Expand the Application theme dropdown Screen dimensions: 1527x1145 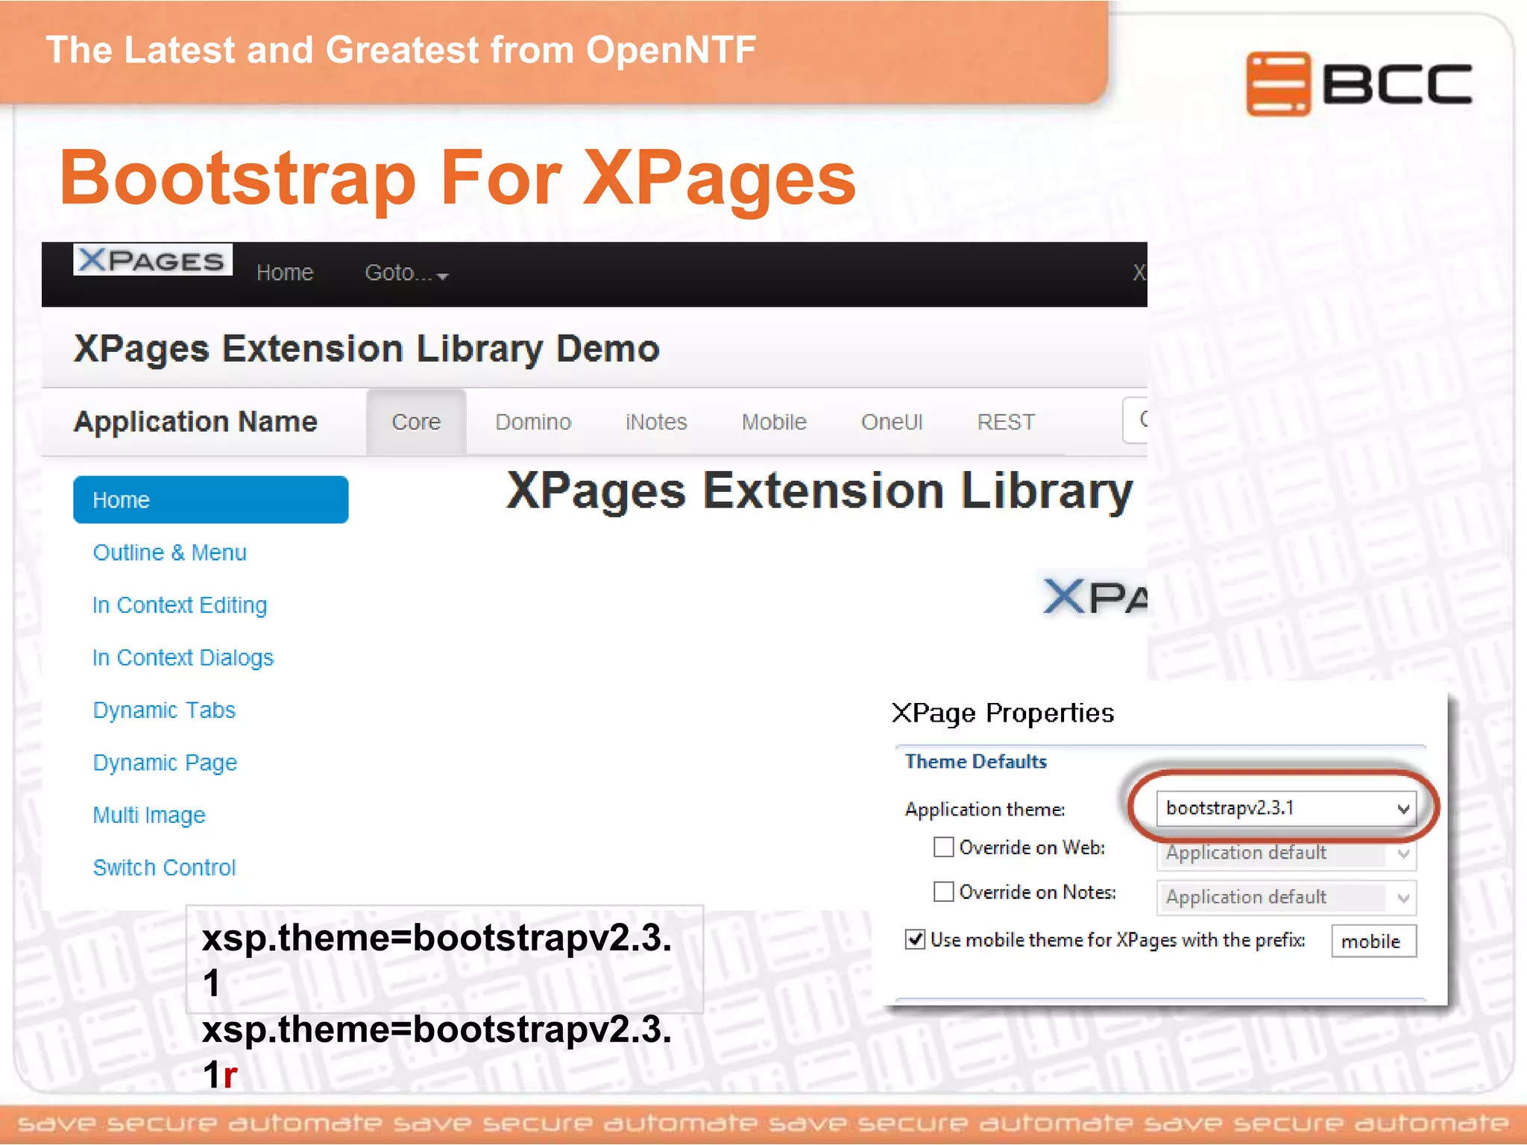coord(1285,808)
